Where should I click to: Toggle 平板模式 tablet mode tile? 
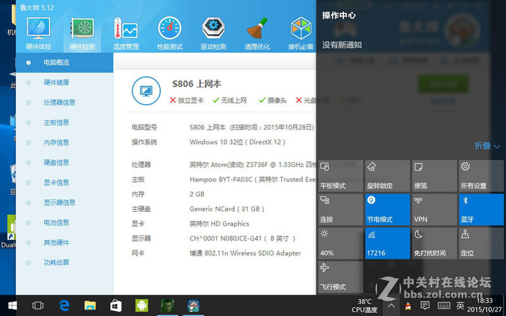click(340, 176)
